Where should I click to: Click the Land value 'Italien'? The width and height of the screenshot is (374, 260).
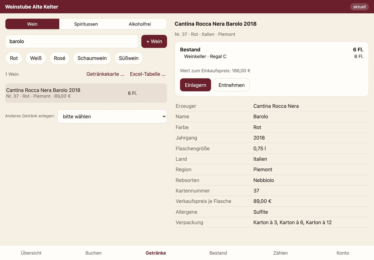click(260, 159)
